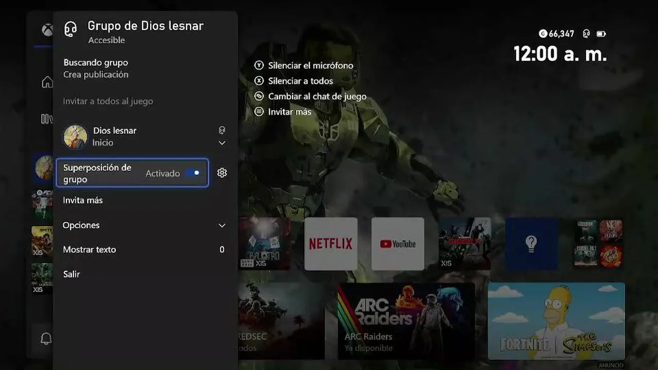Image resolution: width=658 pixels, height=370 pixels.
Task: Launch the YouTube app tile
Action: (398, 244)
